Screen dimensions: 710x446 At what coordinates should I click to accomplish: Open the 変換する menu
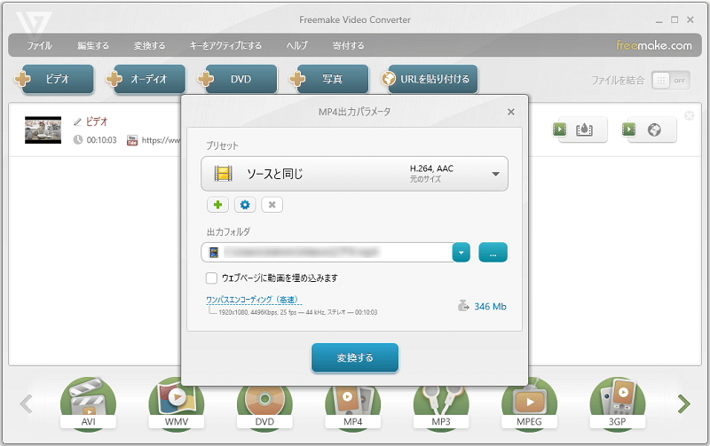pyautogui.click(x=149, y=46)
